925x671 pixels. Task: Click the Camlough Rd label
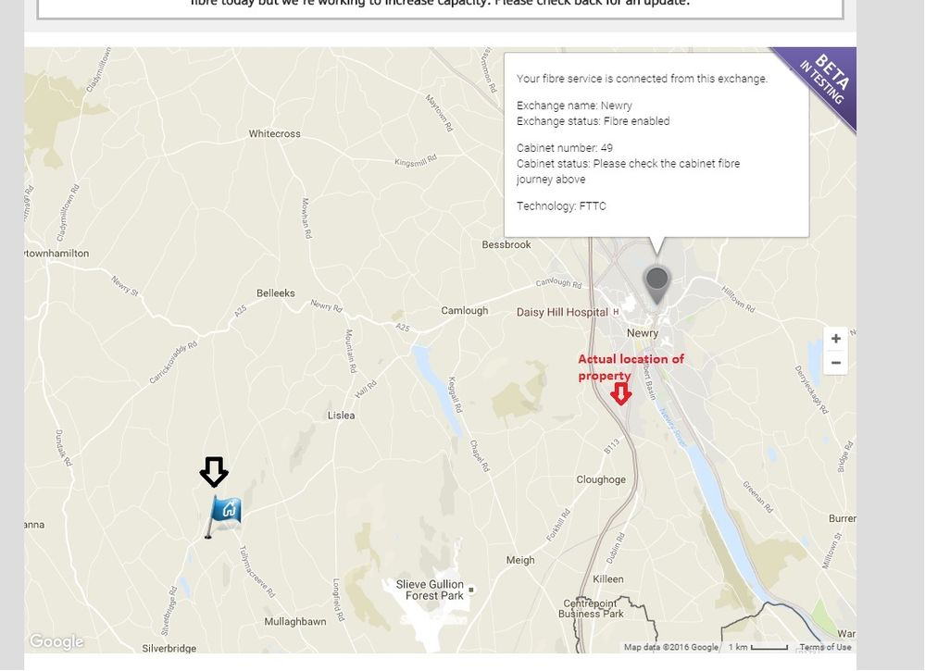click(x=558, y=283)
